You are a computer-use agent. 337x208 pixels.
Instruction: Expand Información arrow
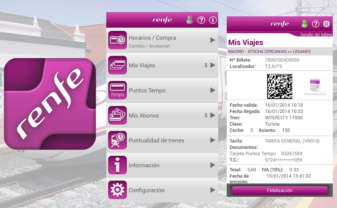(213, 165)
